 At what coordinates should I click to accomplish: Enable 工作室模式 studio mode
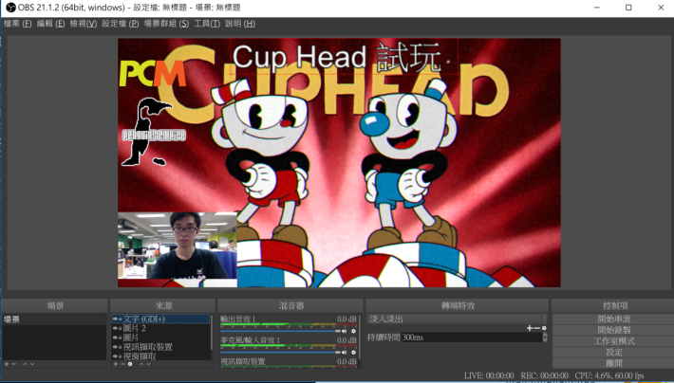click(x=614, y=341)
